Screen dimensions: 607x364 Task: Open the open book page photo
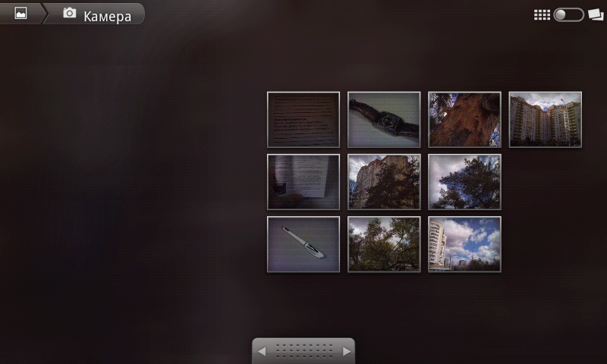point(303,182)
